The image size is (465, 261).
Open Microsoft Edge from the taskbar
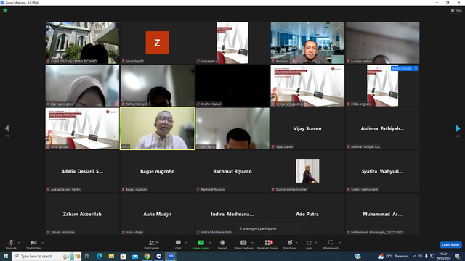pos(100,256)
